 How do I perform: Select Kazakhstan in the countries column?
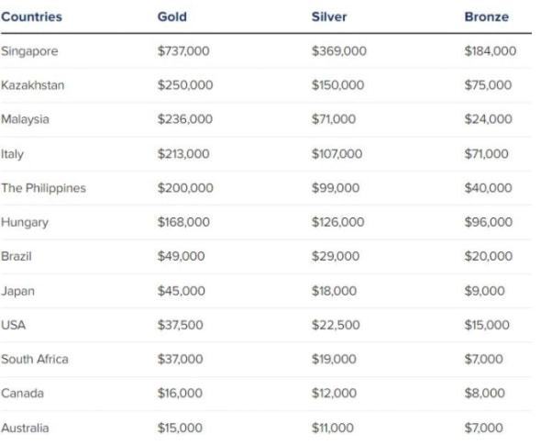(x=32, y=85)
